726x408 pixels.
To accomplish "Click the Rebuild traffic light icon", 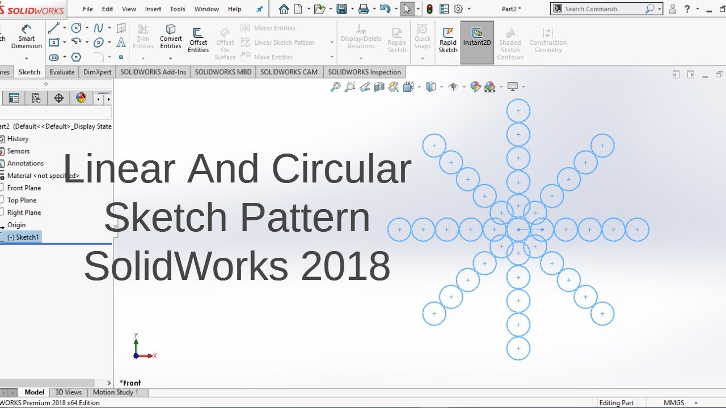I will click(430, 9).
